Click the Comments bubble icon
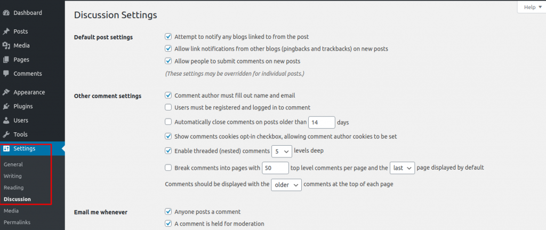The height and width of the screenshot is (230, 546). 6,73
